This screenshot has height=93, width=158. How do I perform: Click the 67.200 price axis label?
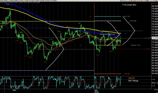tap(155, 63)
